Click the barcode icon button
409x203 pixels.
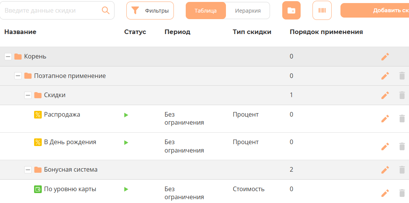pos(322,10)
